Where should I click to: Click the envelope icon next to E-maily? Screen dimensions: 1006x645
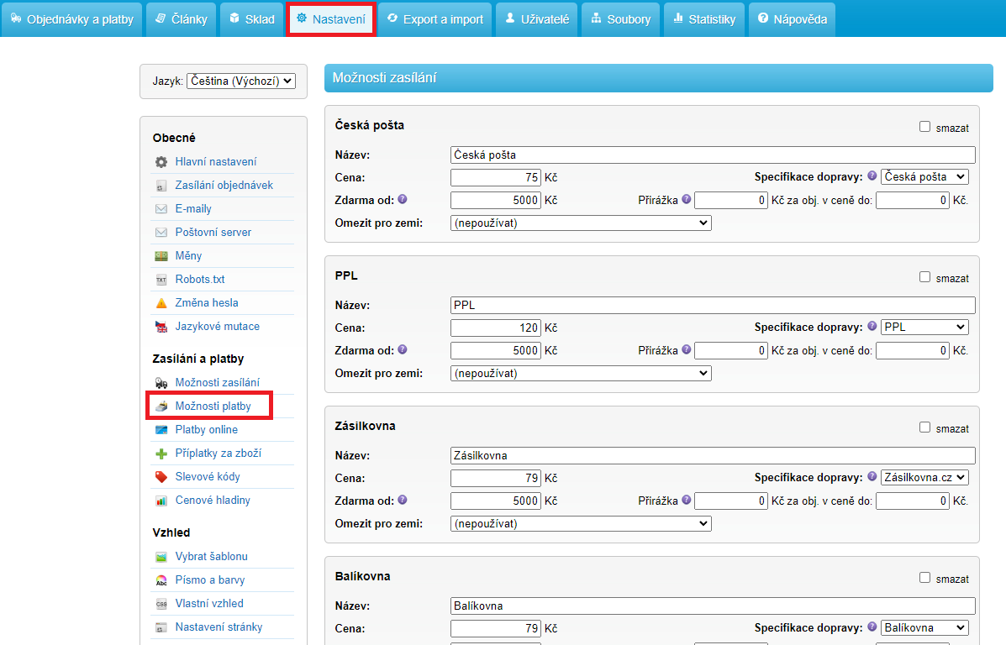point(161,209)
